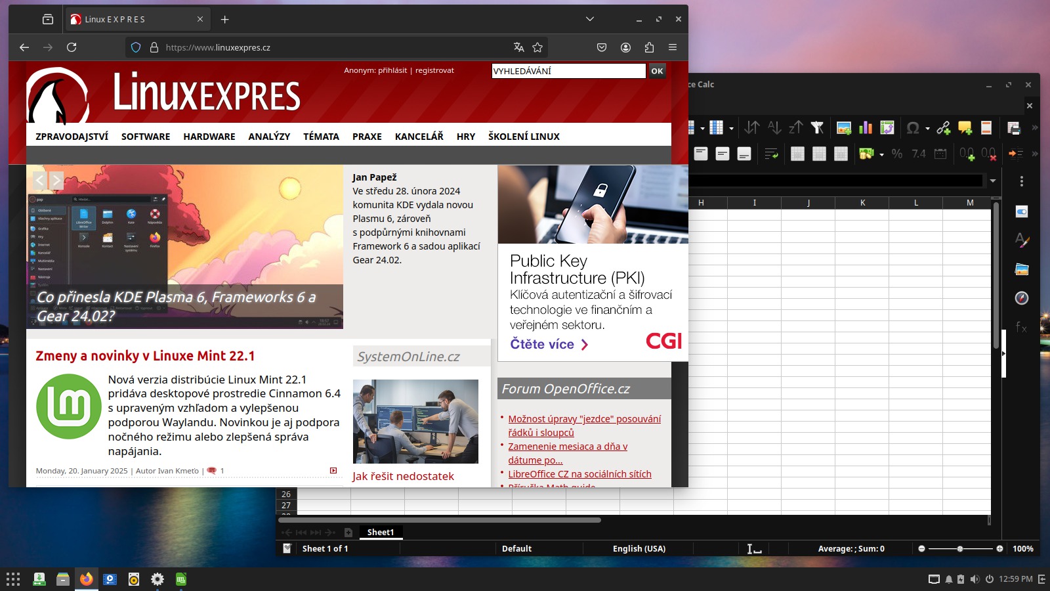This screenshot has height=591, width=1050.
Task: Open Firefox account icon
Action: click(x=625, y=47)
